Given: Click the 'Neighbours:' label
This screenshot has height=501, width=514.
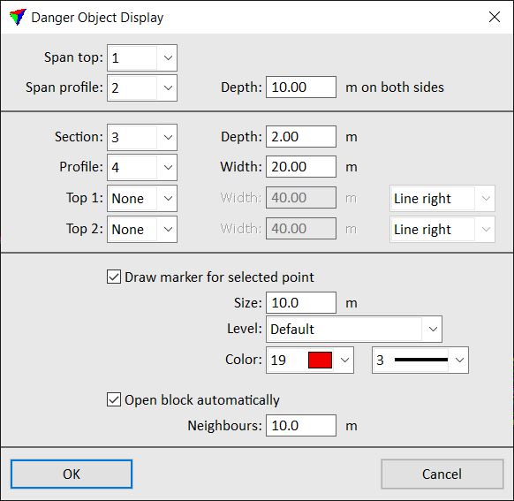Looking at the screenshot, I should tap(225, 426).
